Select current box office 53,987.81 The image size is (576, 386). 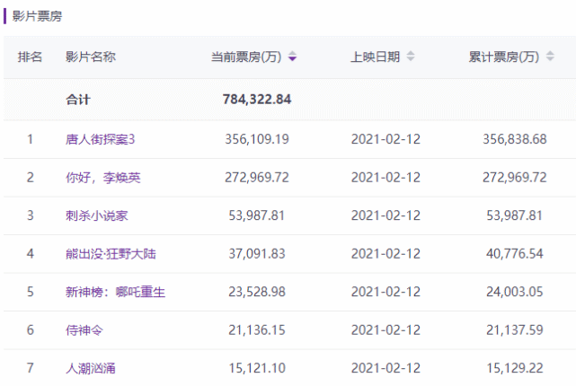[257, 215]
